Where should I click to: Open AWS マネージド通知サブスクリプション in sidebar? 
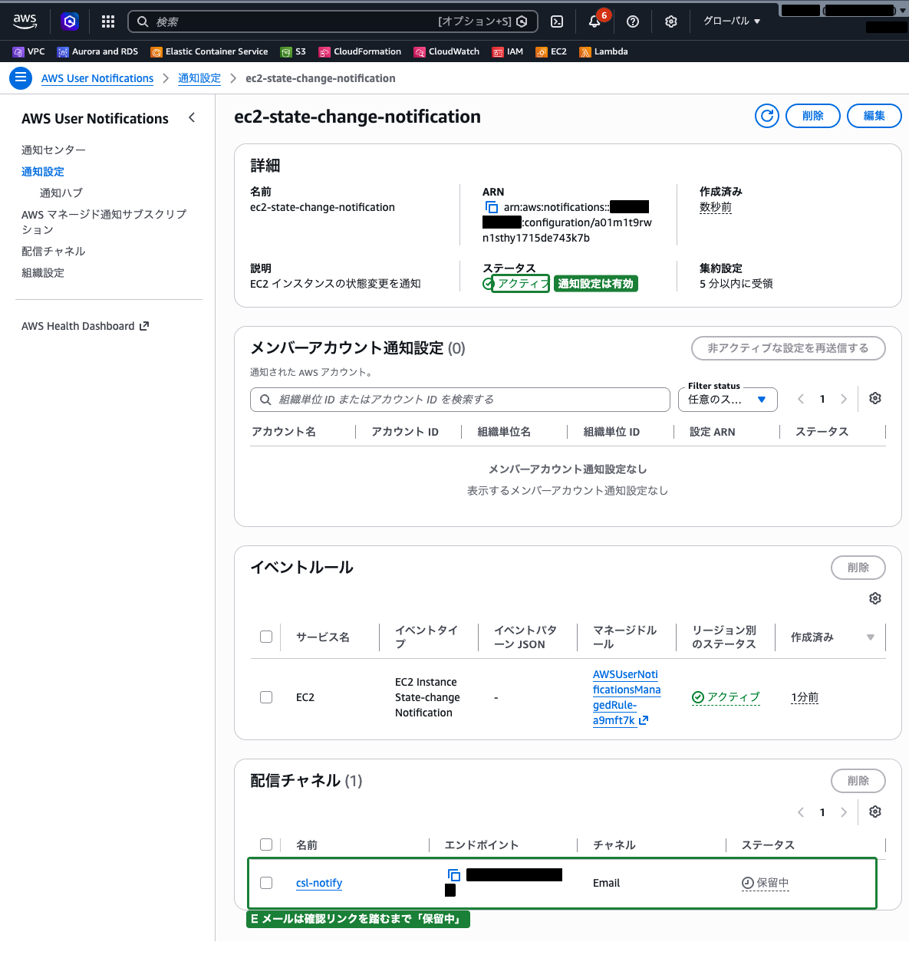click(x=104, y=222)
